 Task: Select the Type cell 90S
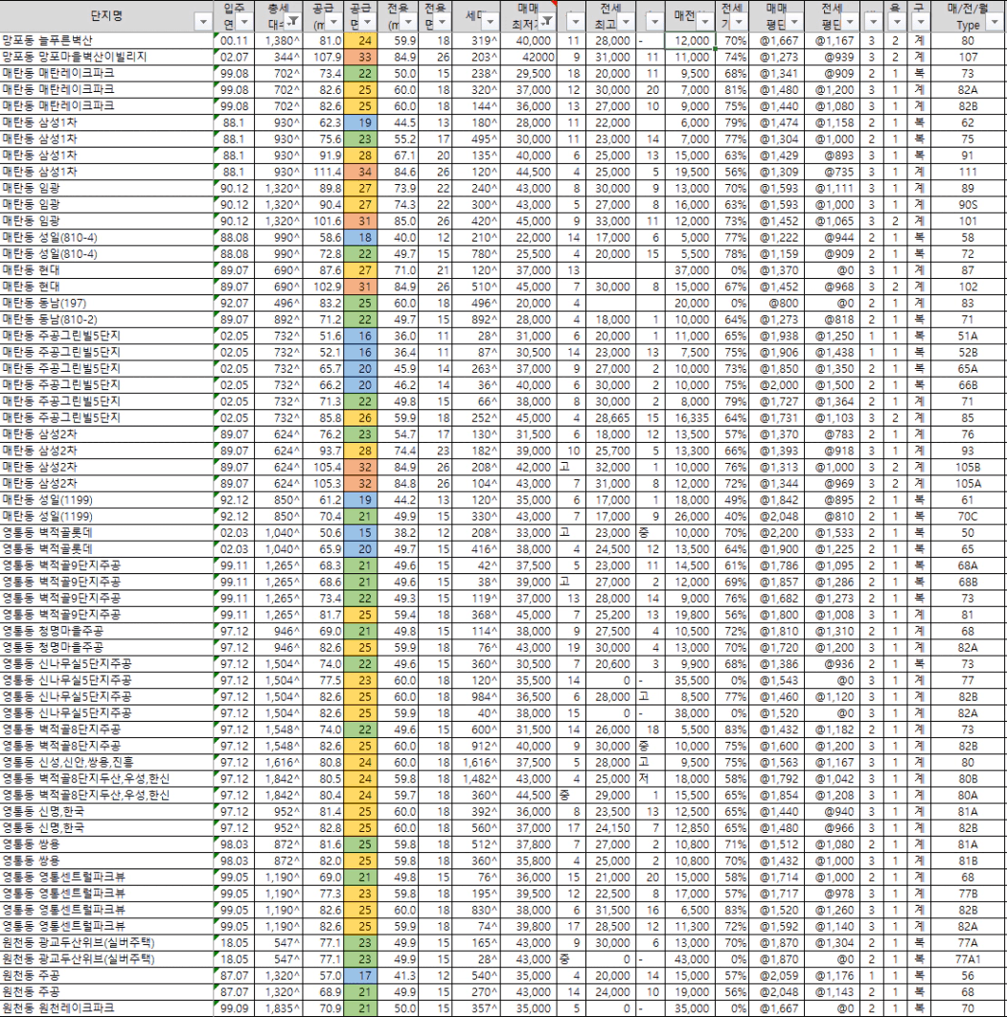pyautogui.click(x=968, y=204)
